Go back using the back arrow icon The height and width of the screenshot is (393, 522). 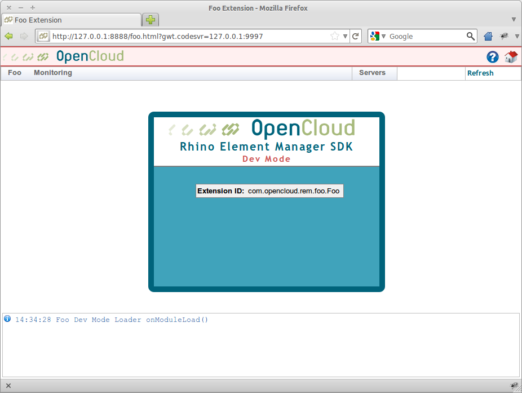tap(9, 36)
